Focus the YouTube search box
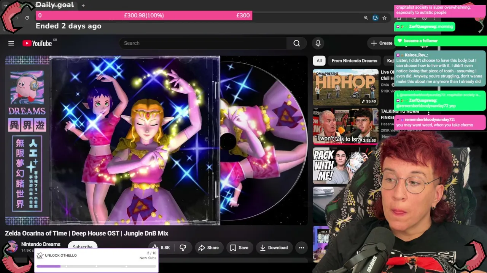The image size is (487, 273). [203, 43]
